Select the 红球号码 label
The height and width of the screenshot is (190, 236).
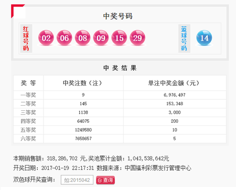point(26,39)
